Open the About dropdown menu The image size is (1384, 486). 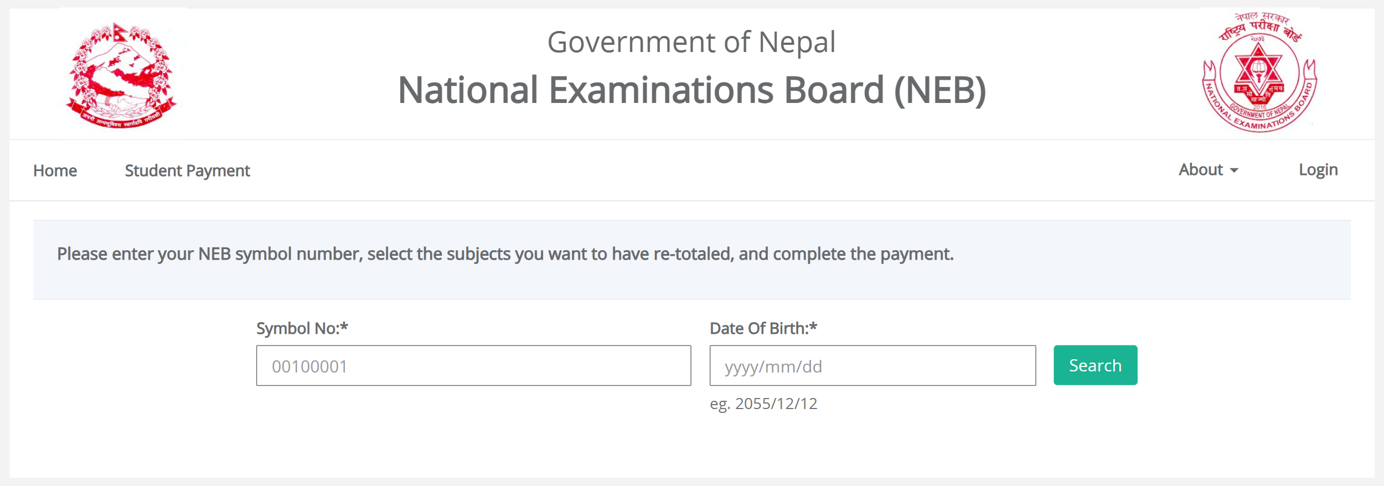tap(1208, 170)
